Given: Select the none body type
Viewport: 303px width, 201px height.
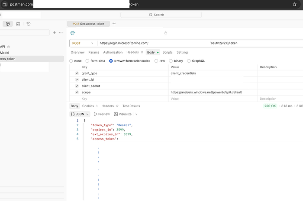Looking at the screenshot, I should click(71, 61).
